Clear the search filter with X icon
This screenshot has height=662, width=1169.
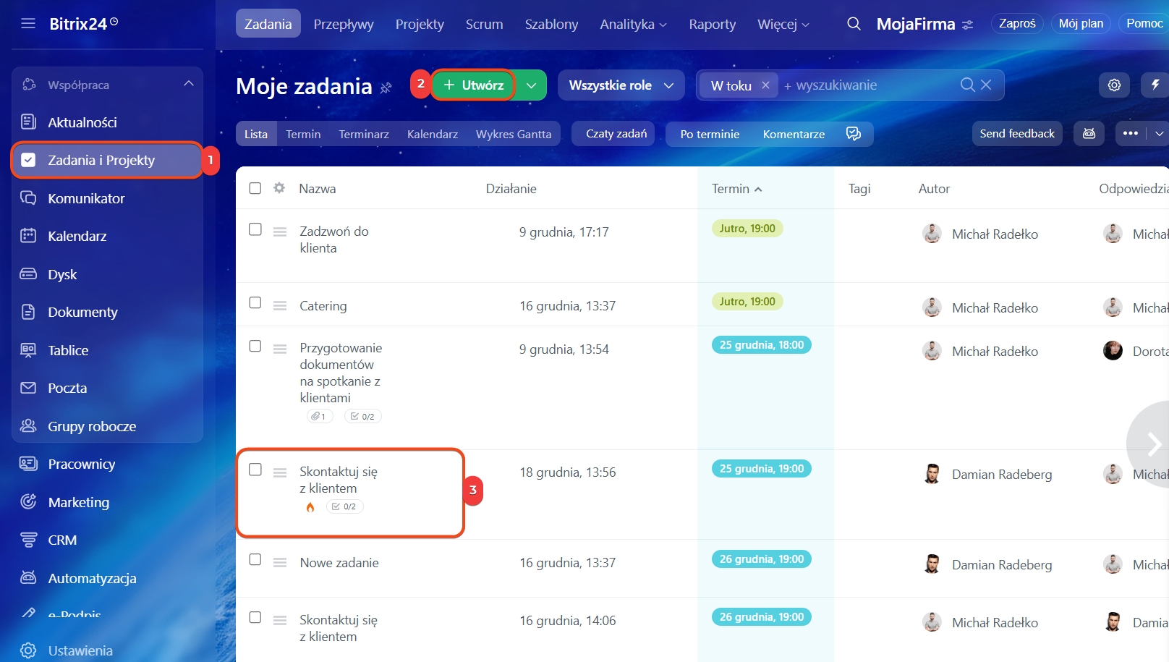[x=986, y=85]
